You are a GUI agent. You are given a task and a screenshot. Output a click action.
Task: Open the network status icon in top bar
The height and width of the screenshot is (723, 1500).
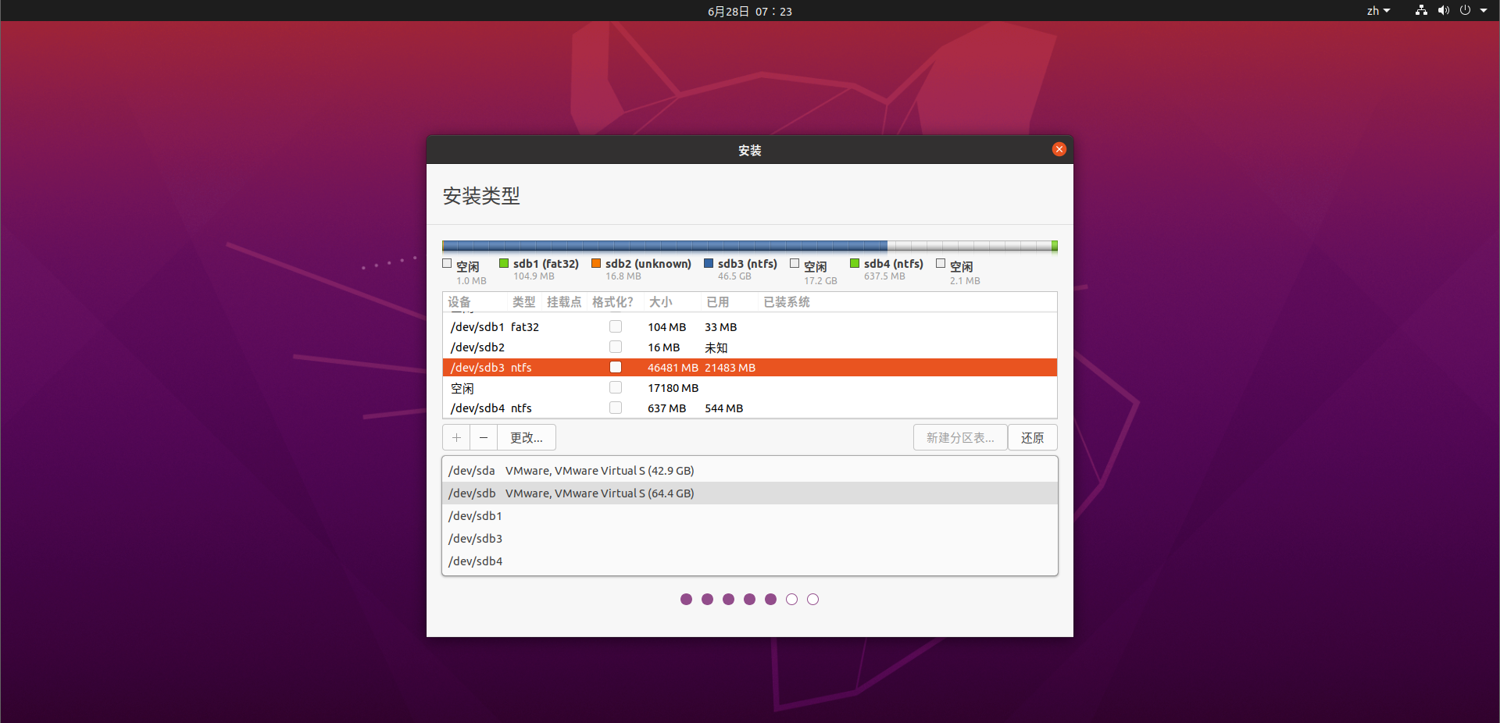coord(1421,11)
